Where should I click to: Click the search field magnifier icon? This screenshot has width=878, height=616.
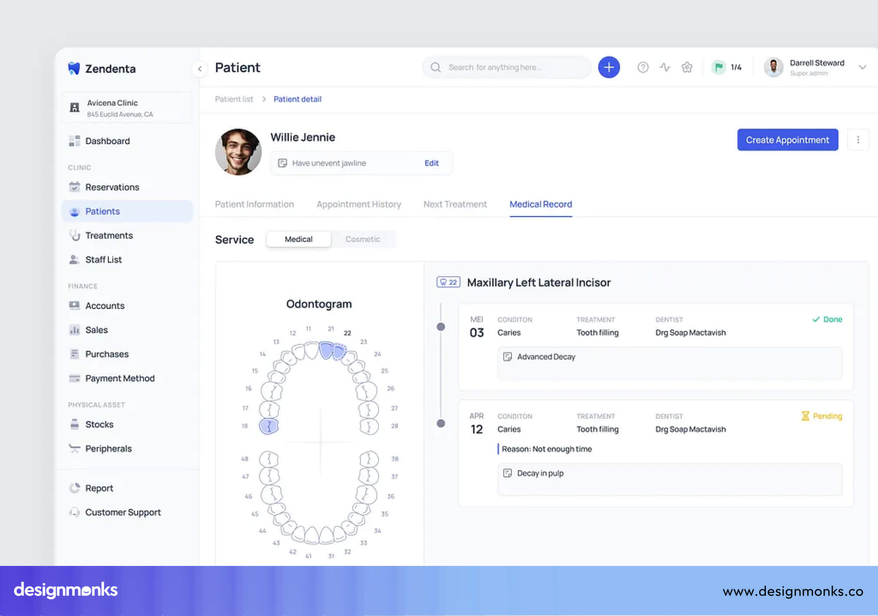[435, 67]
